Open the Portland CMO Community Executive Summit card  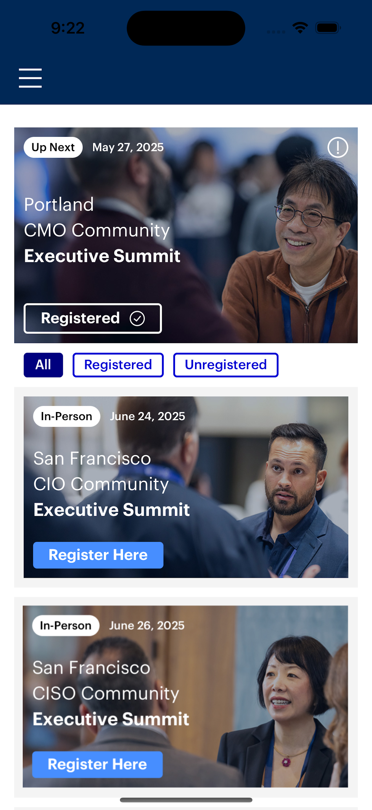pos(186,234)
